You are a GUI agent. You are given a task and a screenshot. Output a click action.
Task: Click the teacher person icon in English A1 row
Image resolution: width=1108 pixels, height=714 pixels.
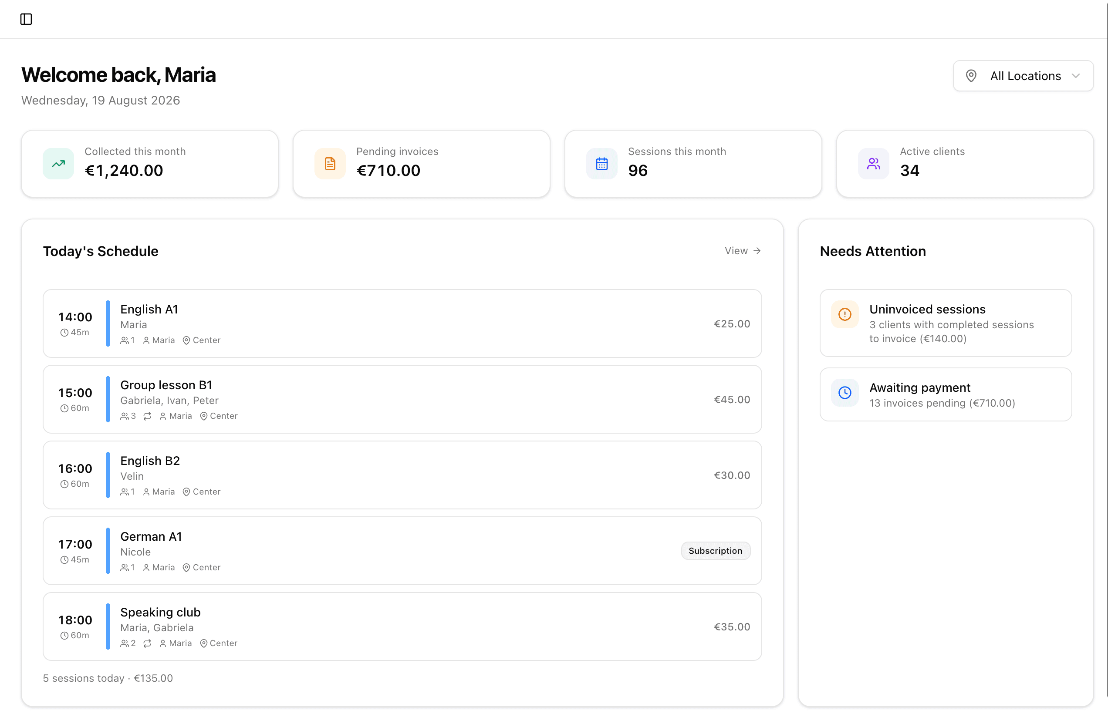coord(146,341)
